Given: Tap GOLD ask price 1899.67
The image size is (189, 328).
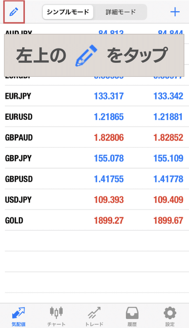Looking at the screenshot, I should [168, 220].
